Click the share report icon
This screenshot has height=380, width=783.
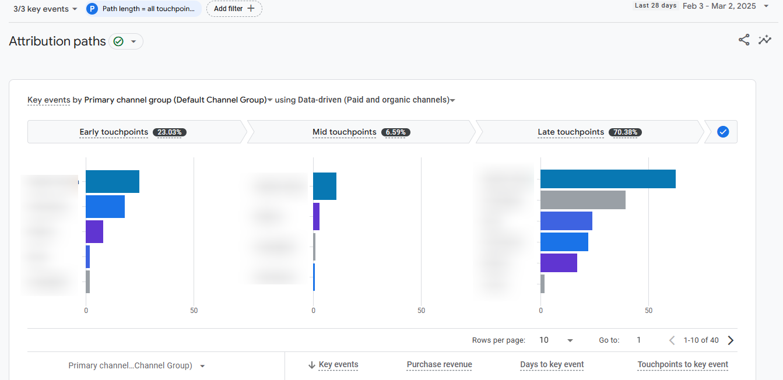744,40
